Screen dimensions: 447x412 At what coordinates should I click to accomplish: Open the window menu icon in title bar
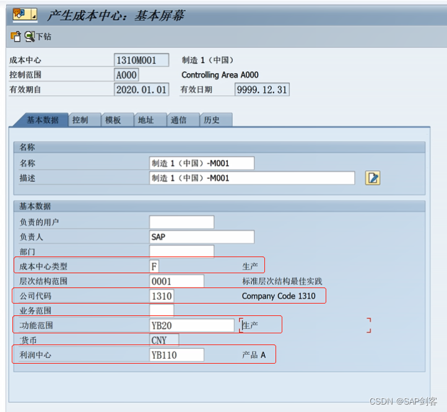[x=25, y=14]
